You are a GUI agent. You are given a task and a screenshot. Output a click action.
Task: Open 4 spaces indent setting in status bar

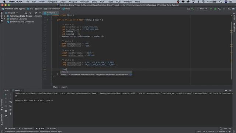coord(222,132)
